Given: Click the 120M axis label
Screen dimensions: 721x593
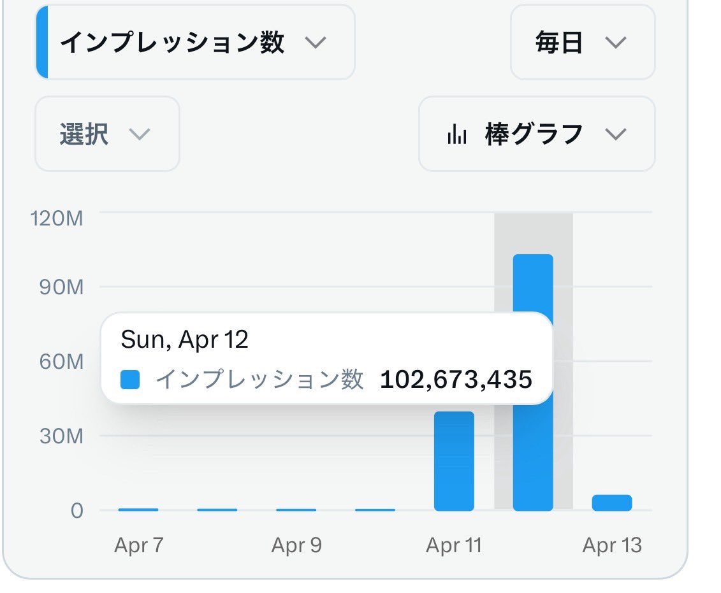Looking at the screenshot, I should 57,218.
